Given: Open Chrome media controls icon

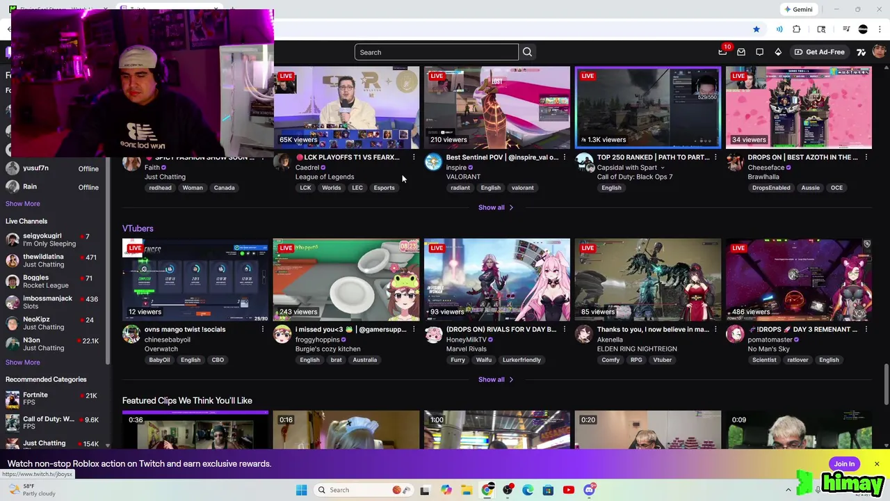Looking at the screenshot, I should click(846, 29).
